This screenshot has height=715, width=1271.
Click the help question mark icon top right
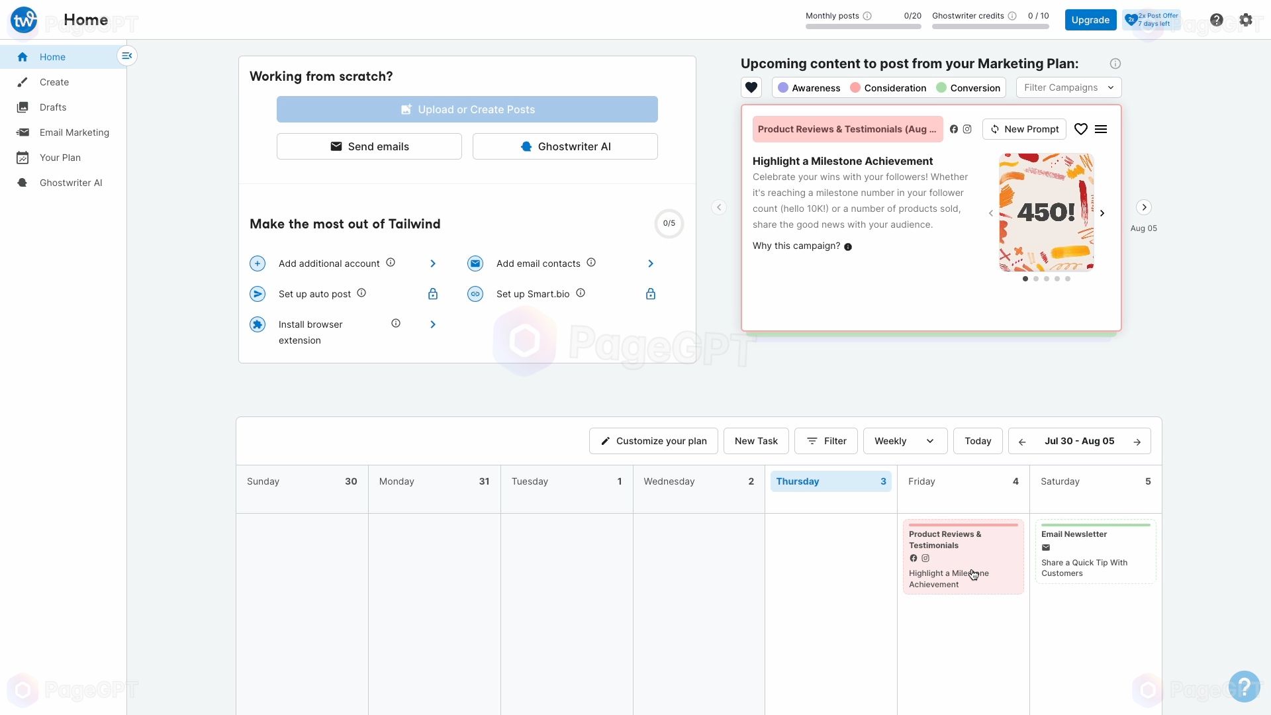[x=1216, y=19]
